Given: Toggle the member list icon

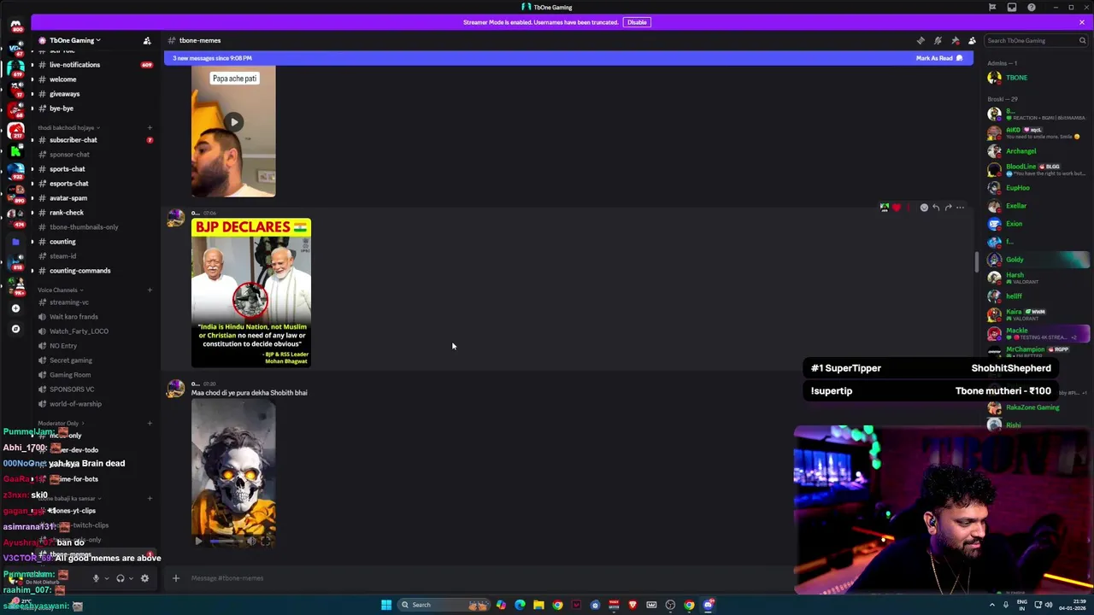Looking at the screenshot, I should [972, 40].
